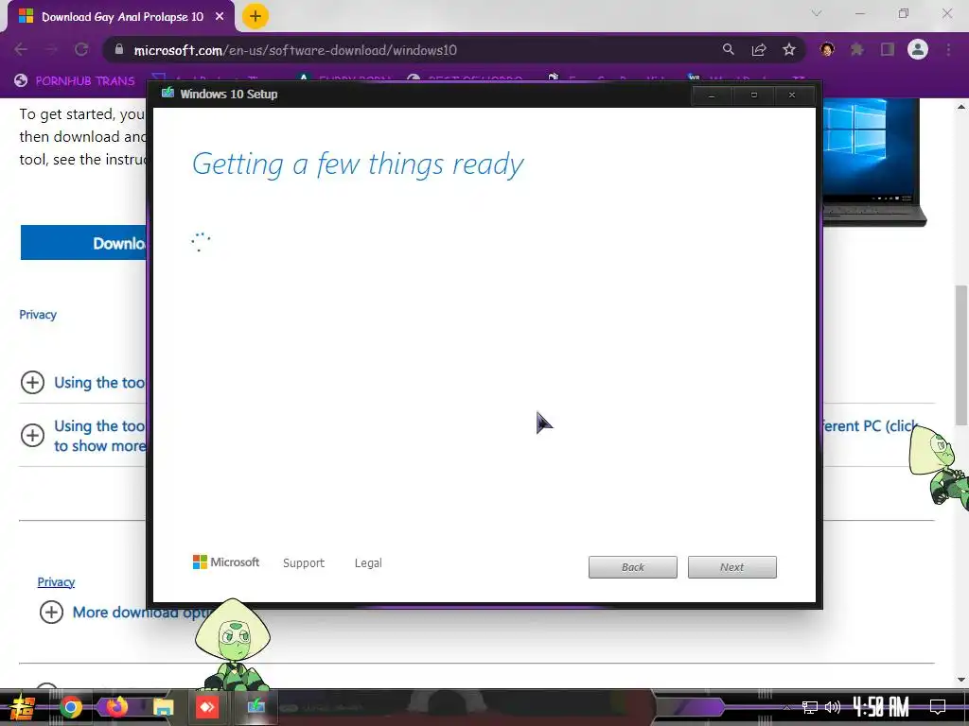Click the blue Download button on webpage
Screen dimensions: 969x726
[x=84, y=243]
